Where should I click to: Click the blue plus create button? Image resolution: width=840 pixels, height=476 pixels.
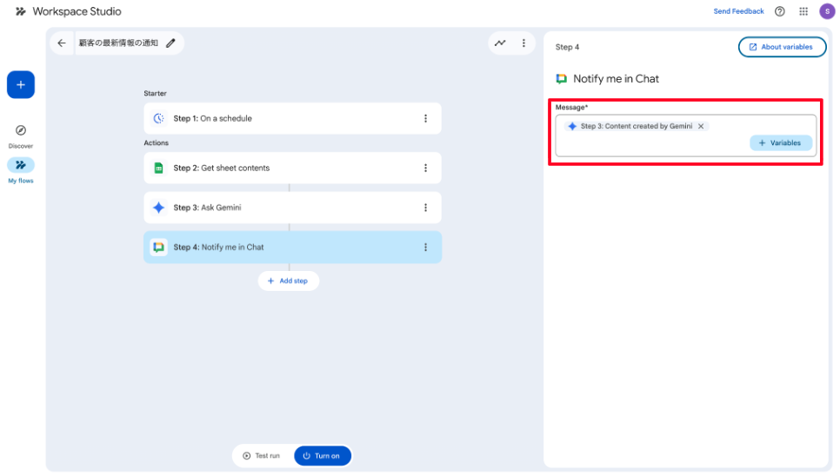point(21,85)
